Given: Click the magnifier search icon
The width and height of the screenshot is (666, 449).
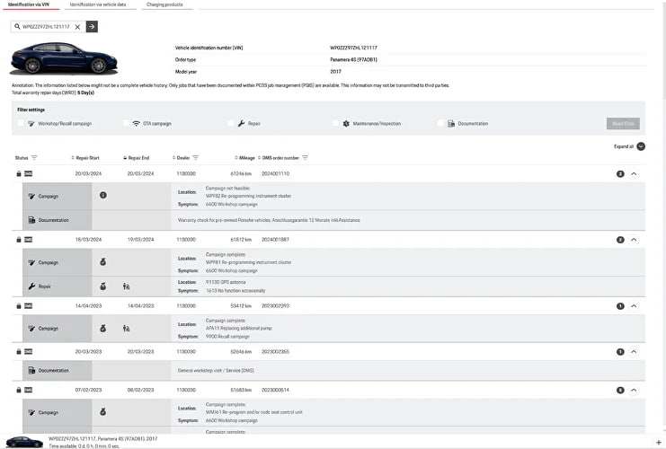Looking at the screenshot, I should tap(17, 27).
